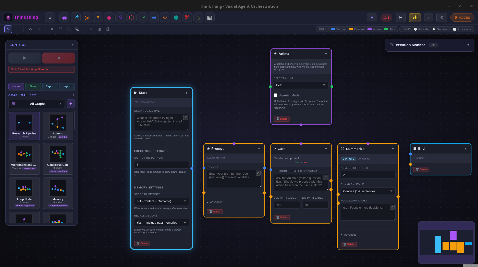Delete the End node
The image size is (478, 267).
coord(421,169)
